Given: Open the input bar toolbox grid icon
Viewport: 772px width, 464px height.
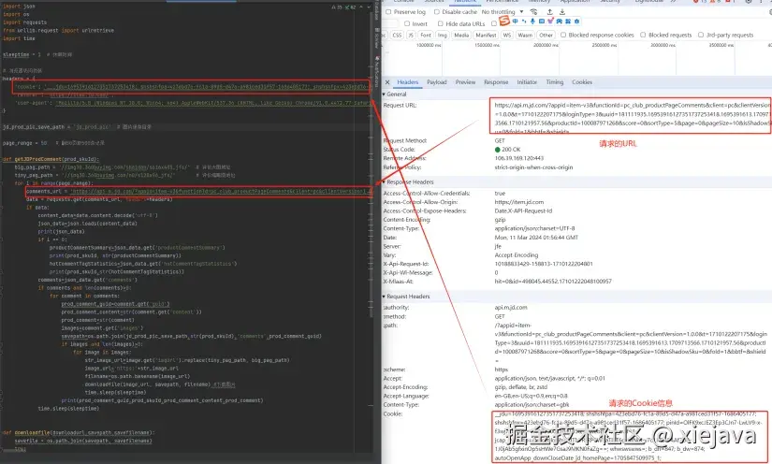Looking at the screenshot, I should pos(568,22).
